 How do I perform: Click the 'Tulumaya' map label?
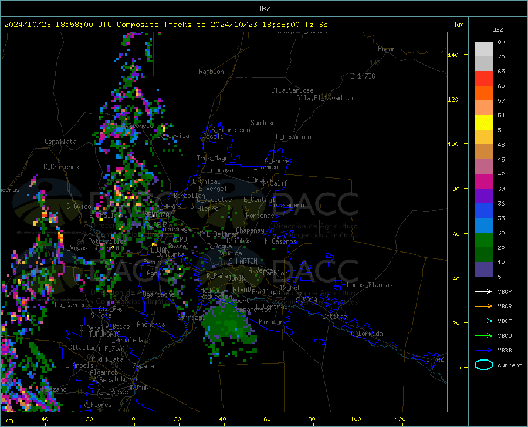click(x=219, y=170)
